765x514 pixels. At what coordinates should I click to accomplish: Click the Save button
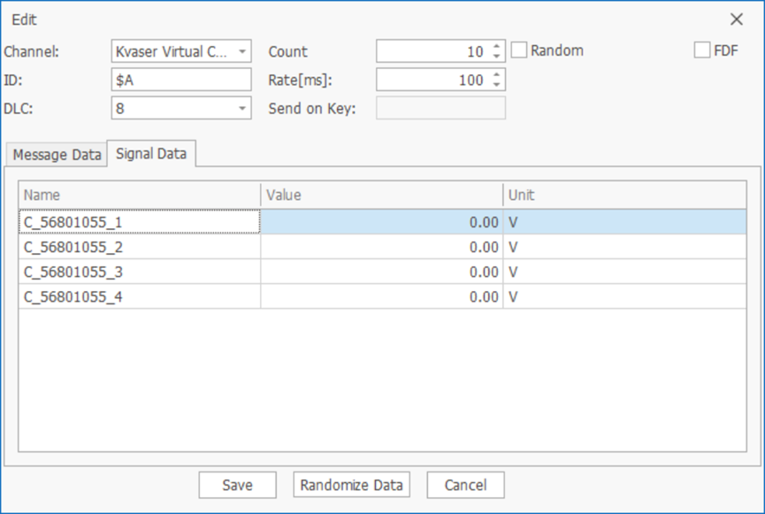point(237,485)
